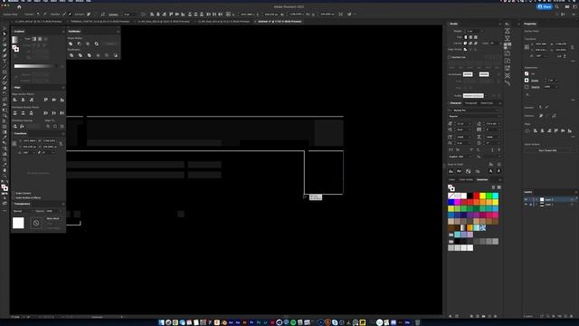This screenshot has width=579, height=326.
Task: Switch to the Color tab
Action: pyautogui.click(x=452, y=179)
